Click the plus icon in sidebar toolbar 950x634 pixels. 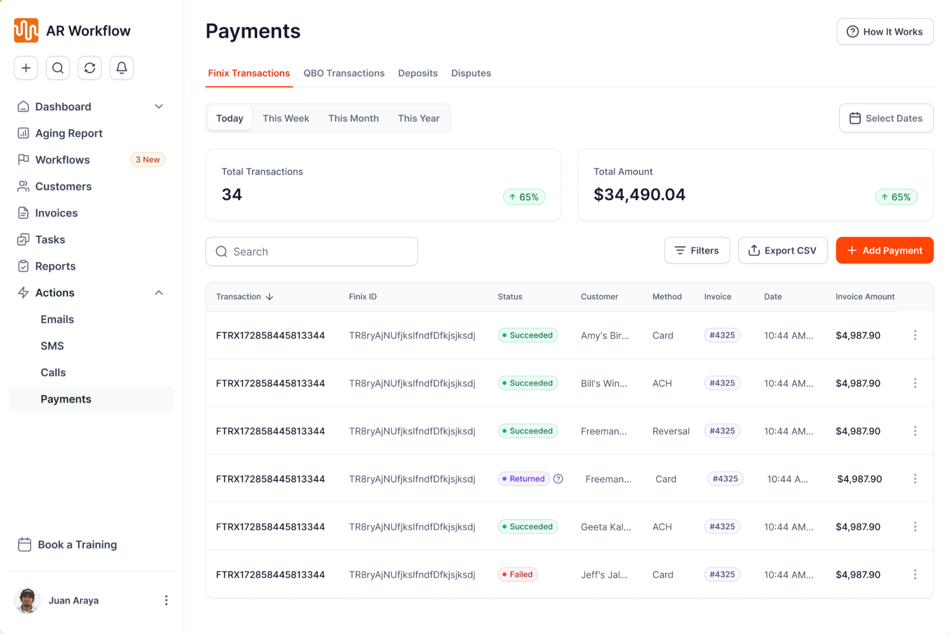(26, 68)
